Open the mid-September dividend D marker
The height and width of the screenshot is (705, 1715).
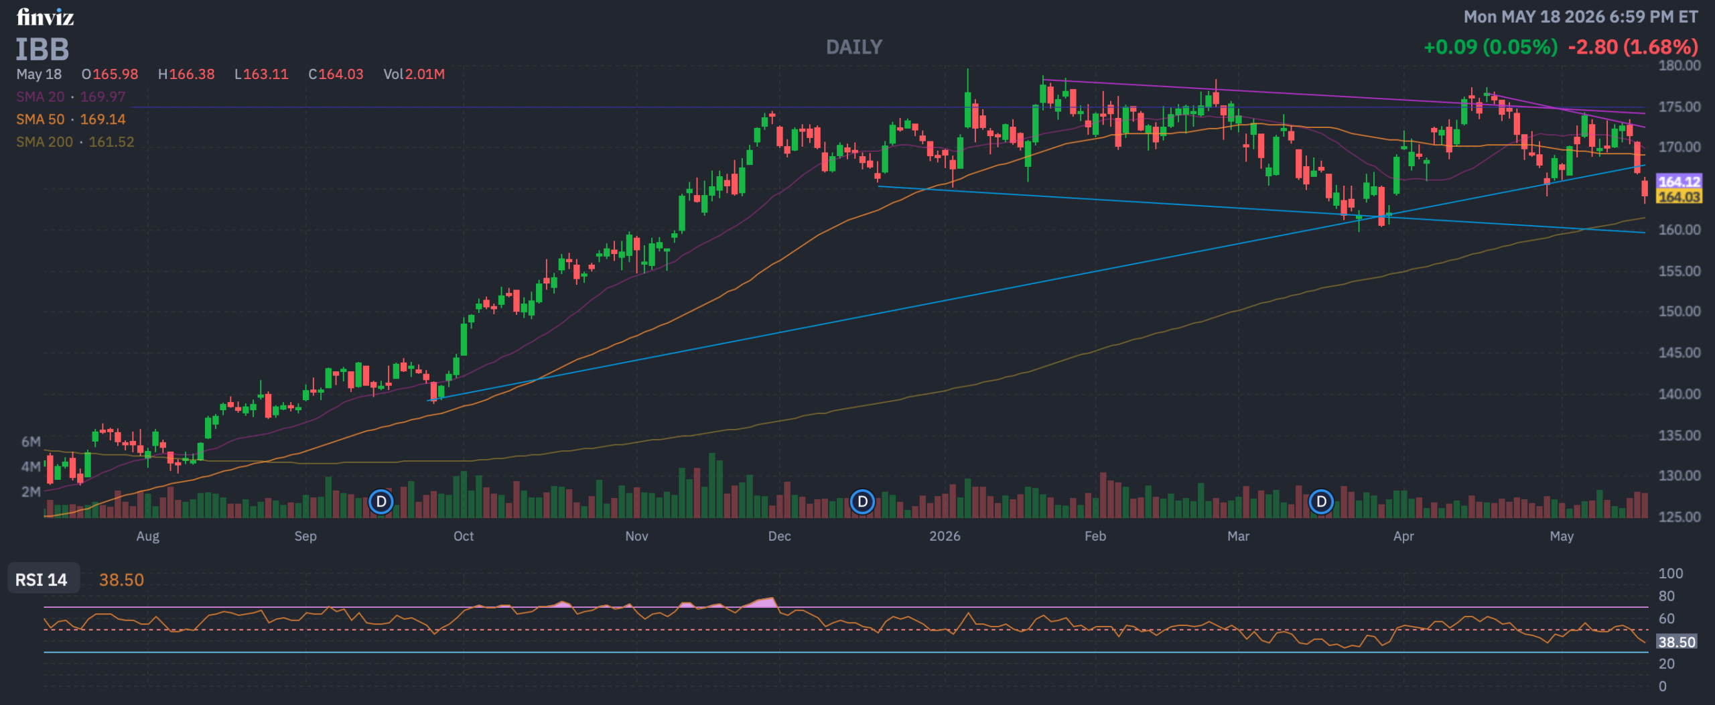381,501
